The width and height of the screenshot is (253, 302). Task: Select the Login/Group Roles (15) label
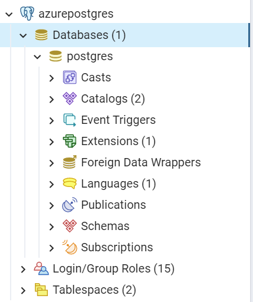113,268
